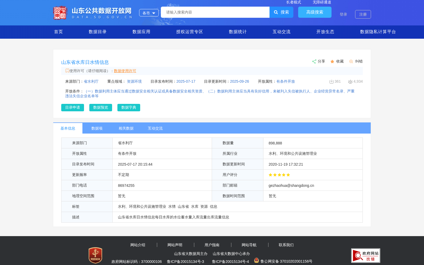Open 网站介绍 footer link
The height and width of the screenshot is (265, 424).
click(138, 245)
